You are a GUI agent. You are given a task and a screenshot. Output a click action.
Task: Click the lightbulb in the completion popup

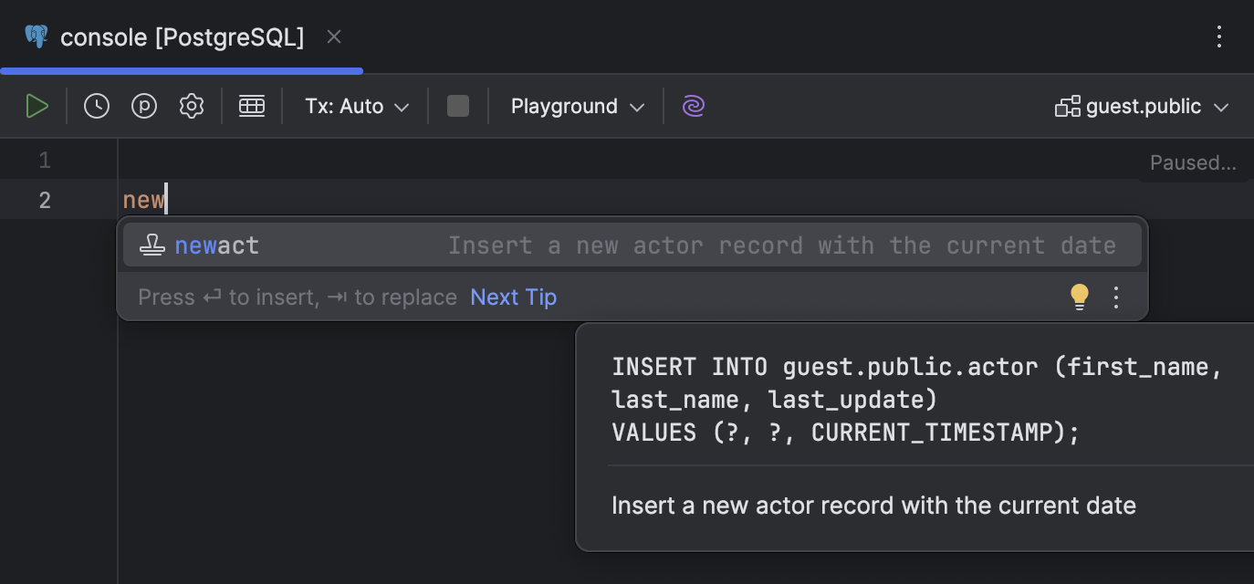(1080, 297)
